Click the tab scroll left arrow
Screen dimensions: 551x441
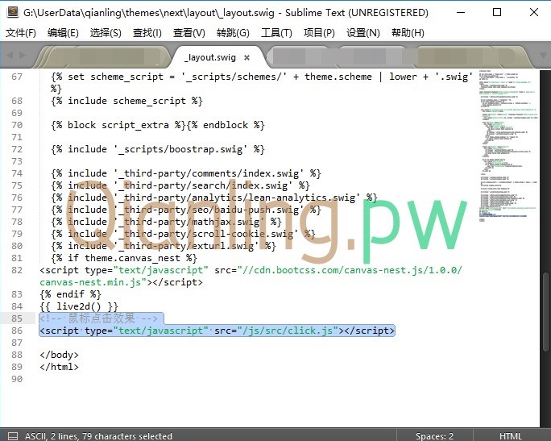tap(10, 55)
